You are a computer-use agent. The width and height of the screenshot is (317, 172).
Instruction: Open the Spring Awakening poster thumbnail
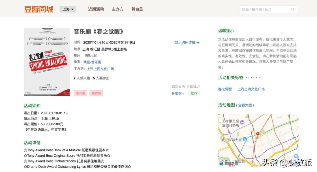tap(47, 62)
